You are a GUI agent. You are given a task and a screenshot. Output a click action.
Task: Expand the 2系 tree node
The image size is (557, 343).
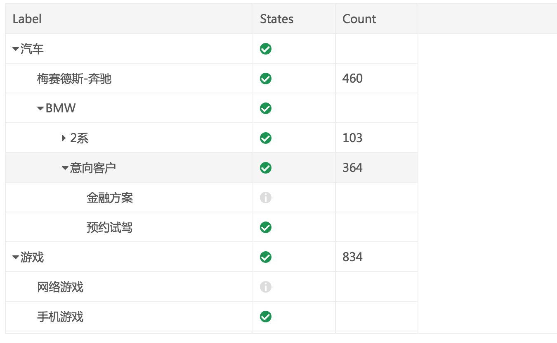pos(64,138)
